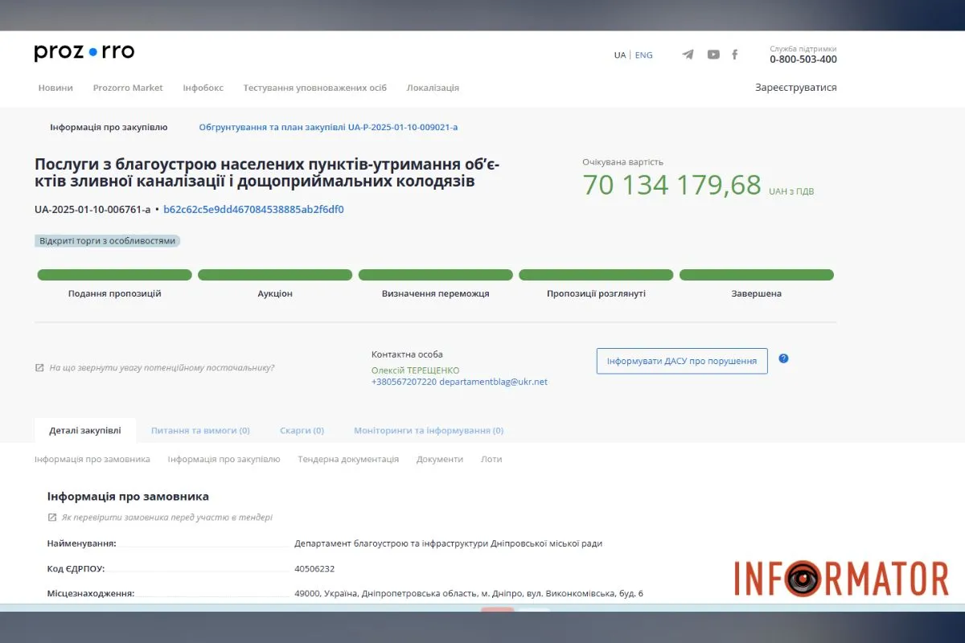Click Інформувати ДАСУ про порушення button
The image size is (965, 643).
click(x=682, y=361)
